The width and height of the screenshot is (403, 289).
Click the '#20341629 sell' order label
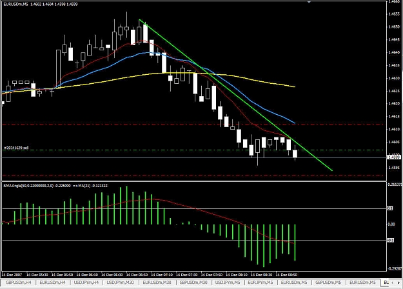point(16,148)
